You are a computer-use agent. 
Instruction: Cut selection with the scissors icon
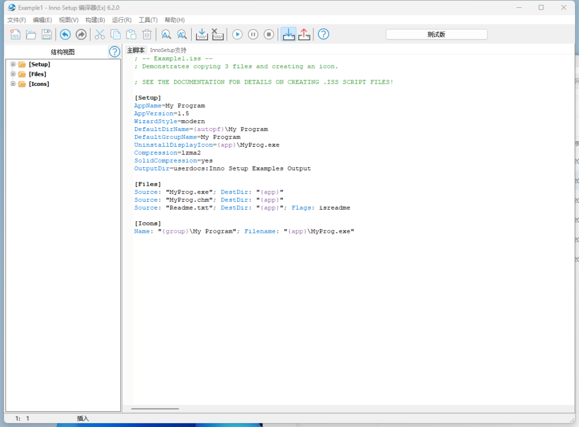[x=100, y=34]
